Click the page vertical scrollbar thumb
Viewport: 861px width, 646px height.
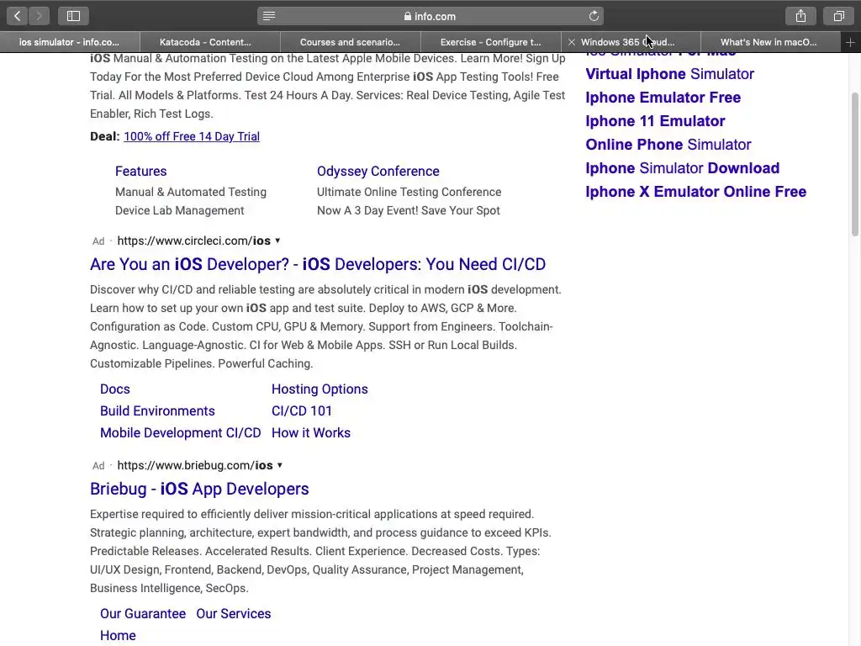tap(855, 164)
